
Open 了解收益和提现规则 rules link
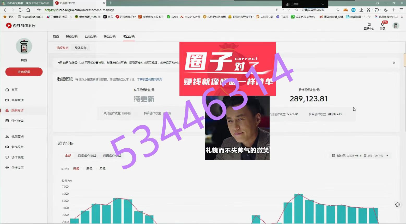pos(149,80)
